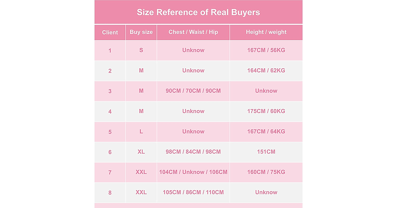Select the Client column header
This screenshot has height=208, width=397.
(x=110, y=32)
